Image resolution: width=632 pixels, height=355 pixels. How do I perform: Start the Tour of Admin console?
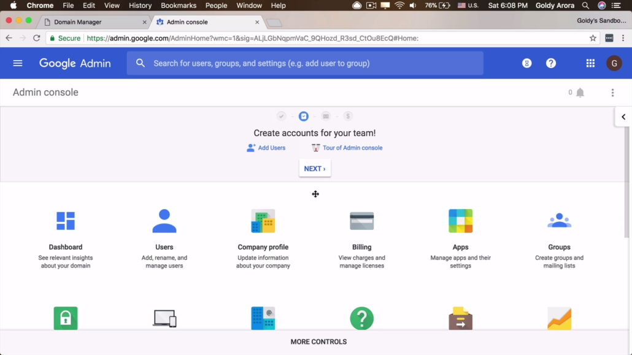[x=347, y=148]
